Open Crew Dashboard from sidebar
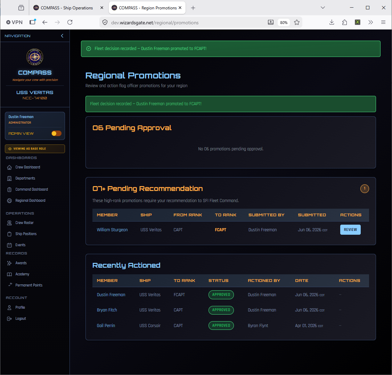 click(x=27, y=167)
